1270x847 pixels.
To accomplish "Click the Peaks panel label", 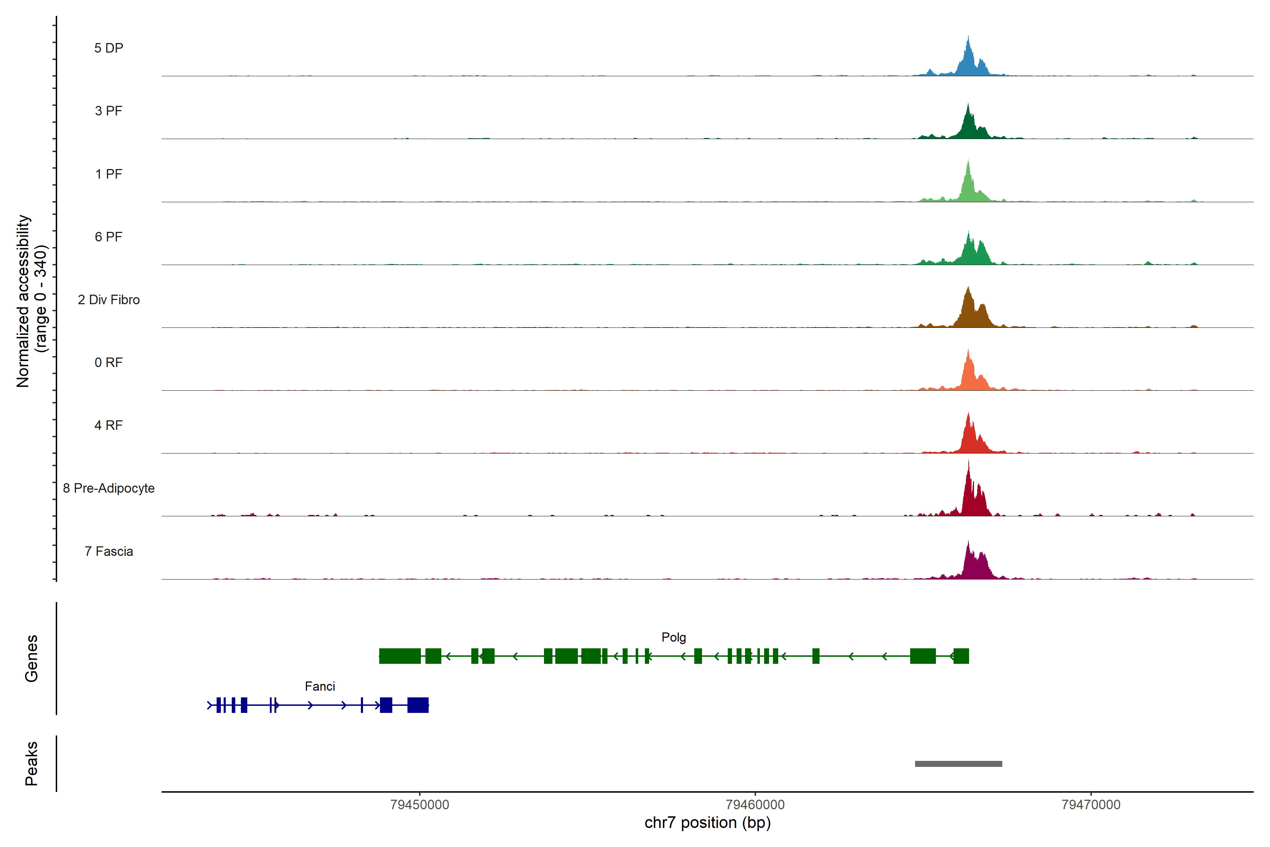I will [31, 763].
